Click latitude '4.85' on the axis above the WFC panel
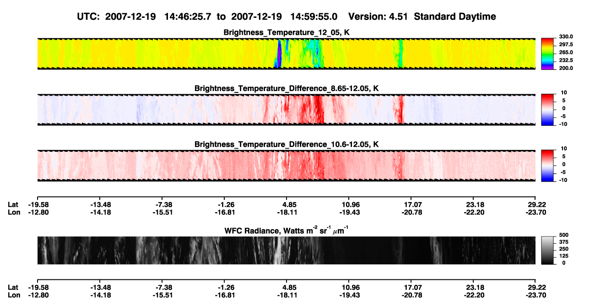This screenshot has height=305, width=595. [x=287, y=205]
